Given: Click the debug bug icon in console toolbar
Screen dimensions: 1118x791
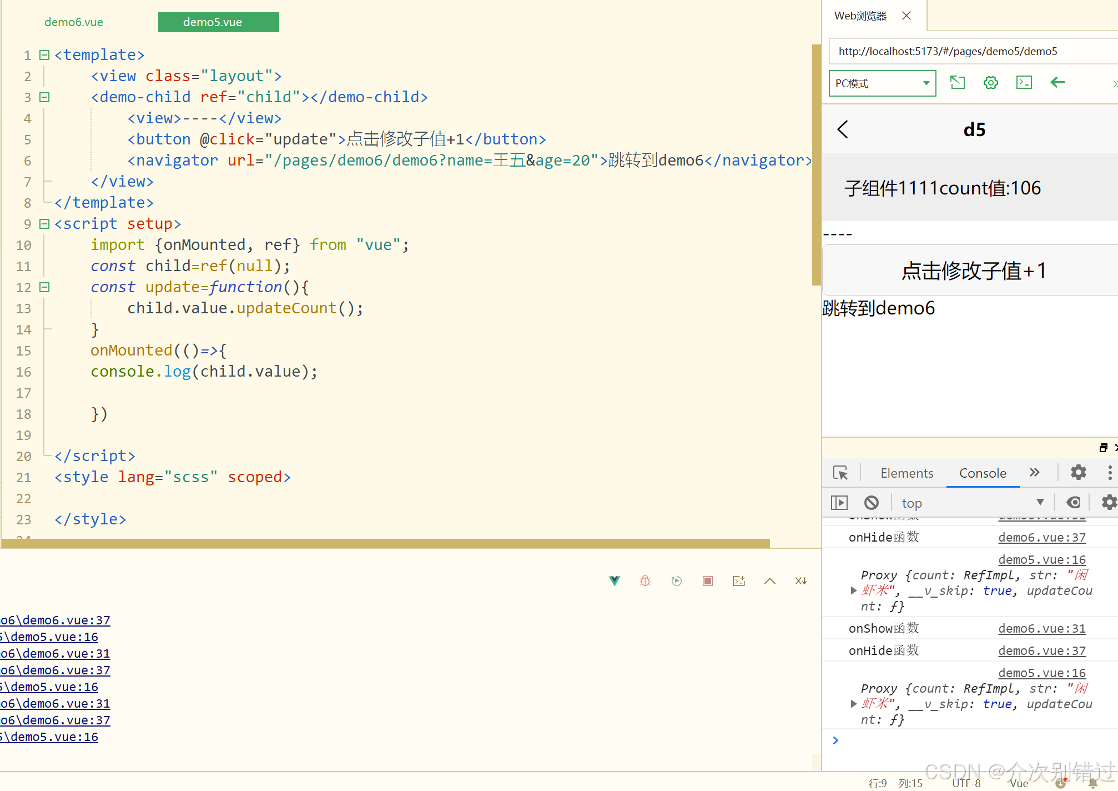Looking at the screenshot, I should click(645, 581).
